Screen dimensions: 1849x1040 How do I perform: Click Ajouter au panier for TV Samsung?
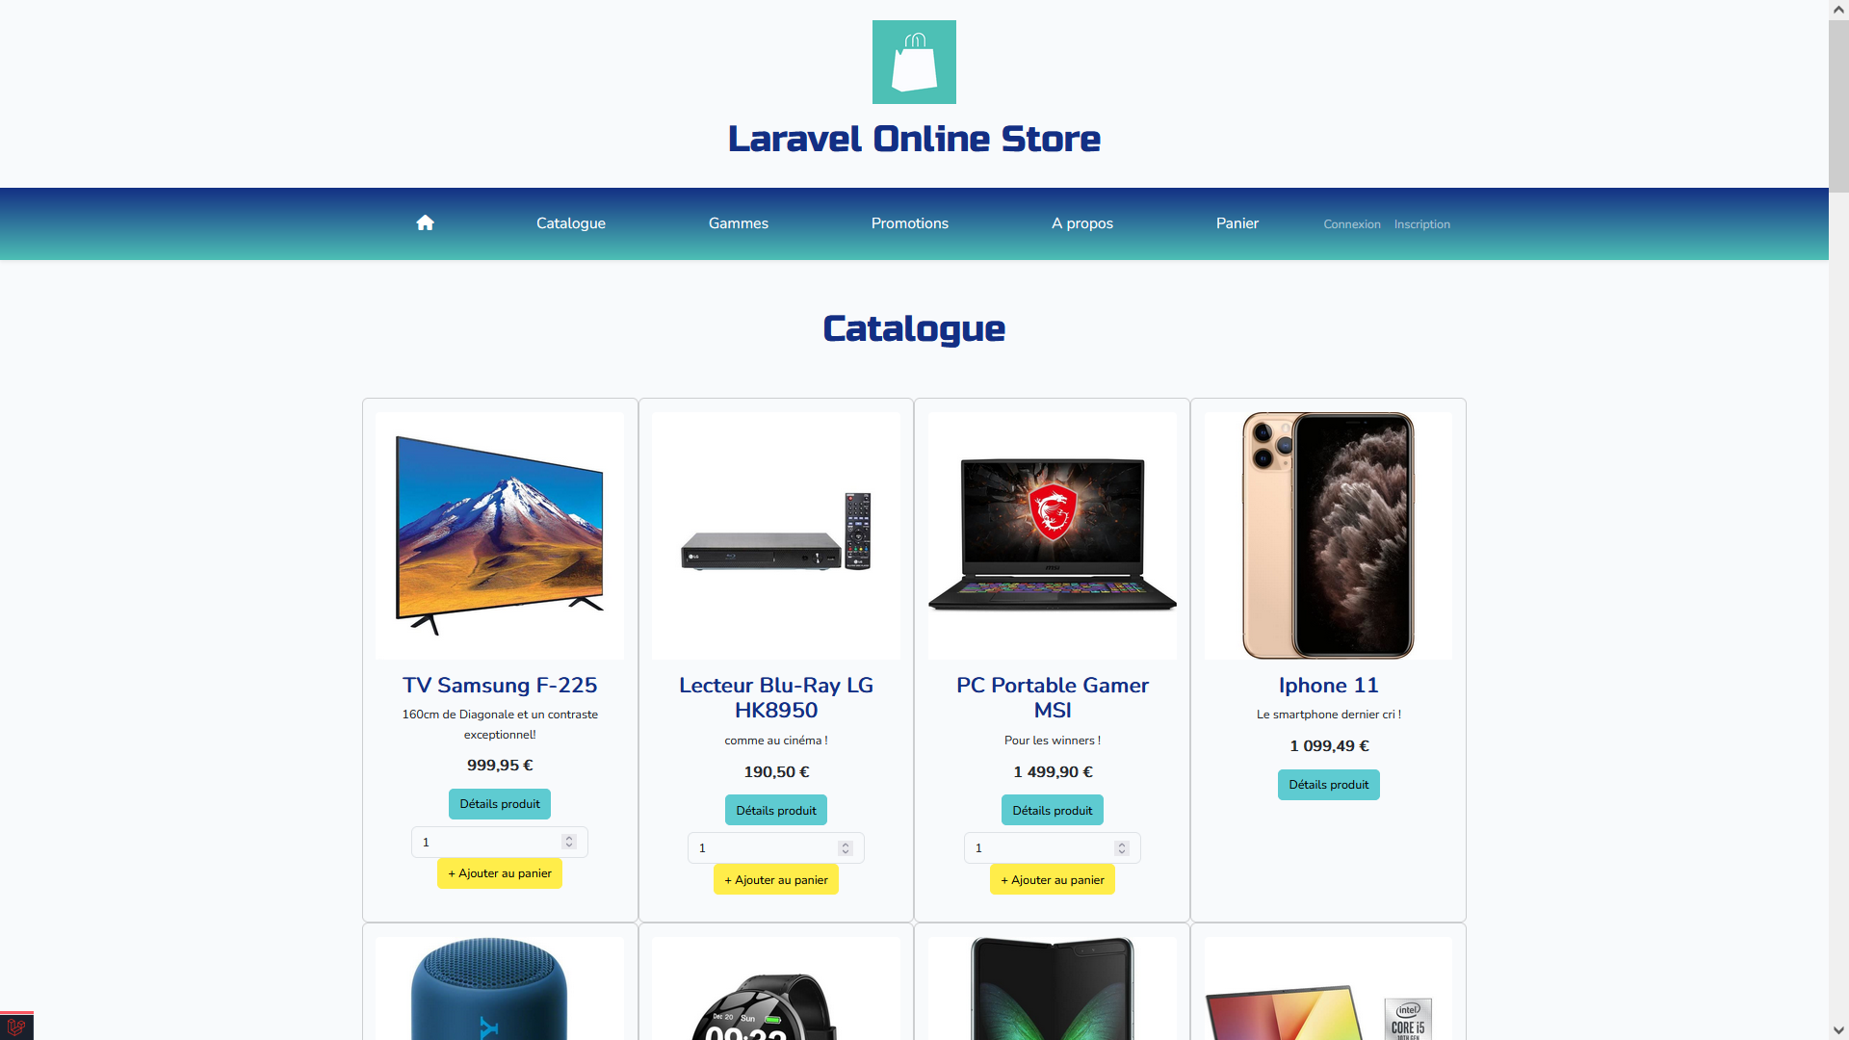499,873
